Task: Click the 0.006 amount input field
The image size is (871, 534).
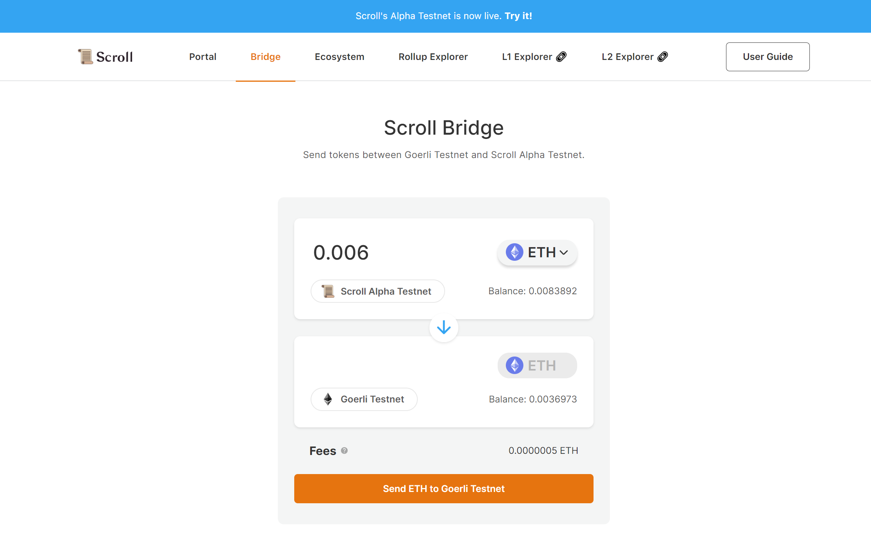Action: pyautogui.click(x=390, y=252)
